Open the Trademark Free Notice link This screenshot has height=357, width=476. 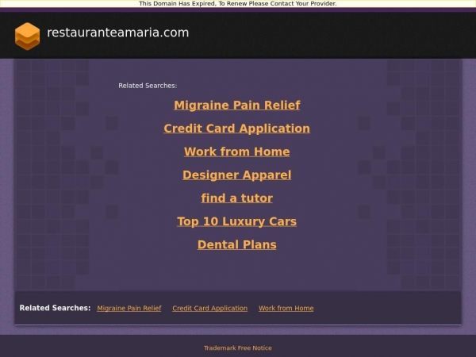(x=238, y=348)
